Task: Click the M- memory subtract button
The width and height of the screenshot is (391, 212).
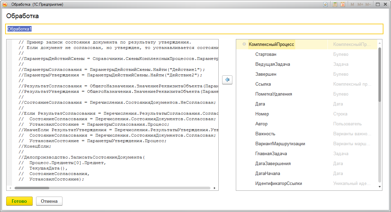Action: click(x=368, y=4)
